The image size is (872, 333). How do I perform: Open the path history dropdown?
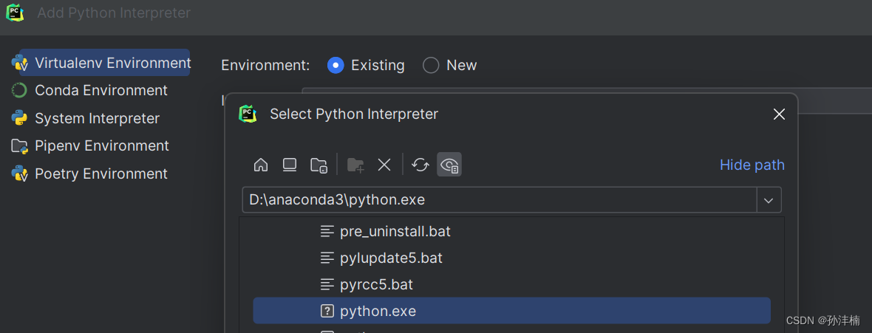[x=769, y=200]
